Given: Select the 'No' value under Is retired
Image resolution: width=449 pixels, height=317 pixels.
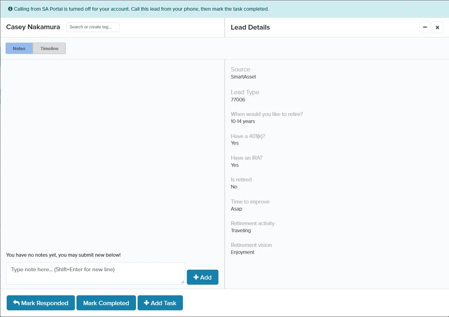Looking at the screenshot, I should (x=234, y=187).
